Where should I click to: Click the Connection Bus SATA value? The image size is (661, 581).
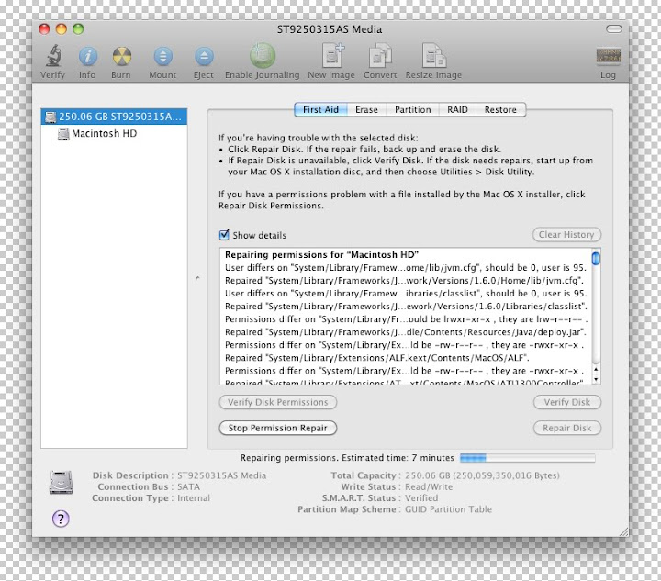188,486
